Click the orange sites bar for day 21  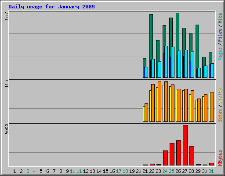[x=146, y=113]
